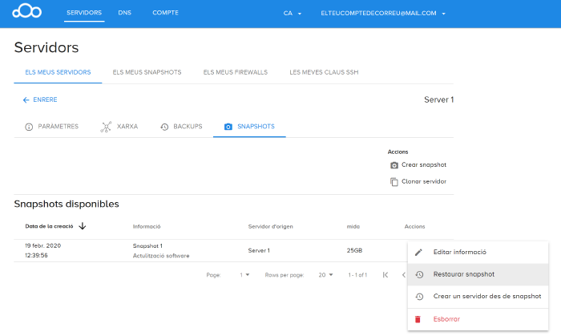Go to first page of results
The width and height of the screenshot is (561, 336).
(x=385, y=275)
